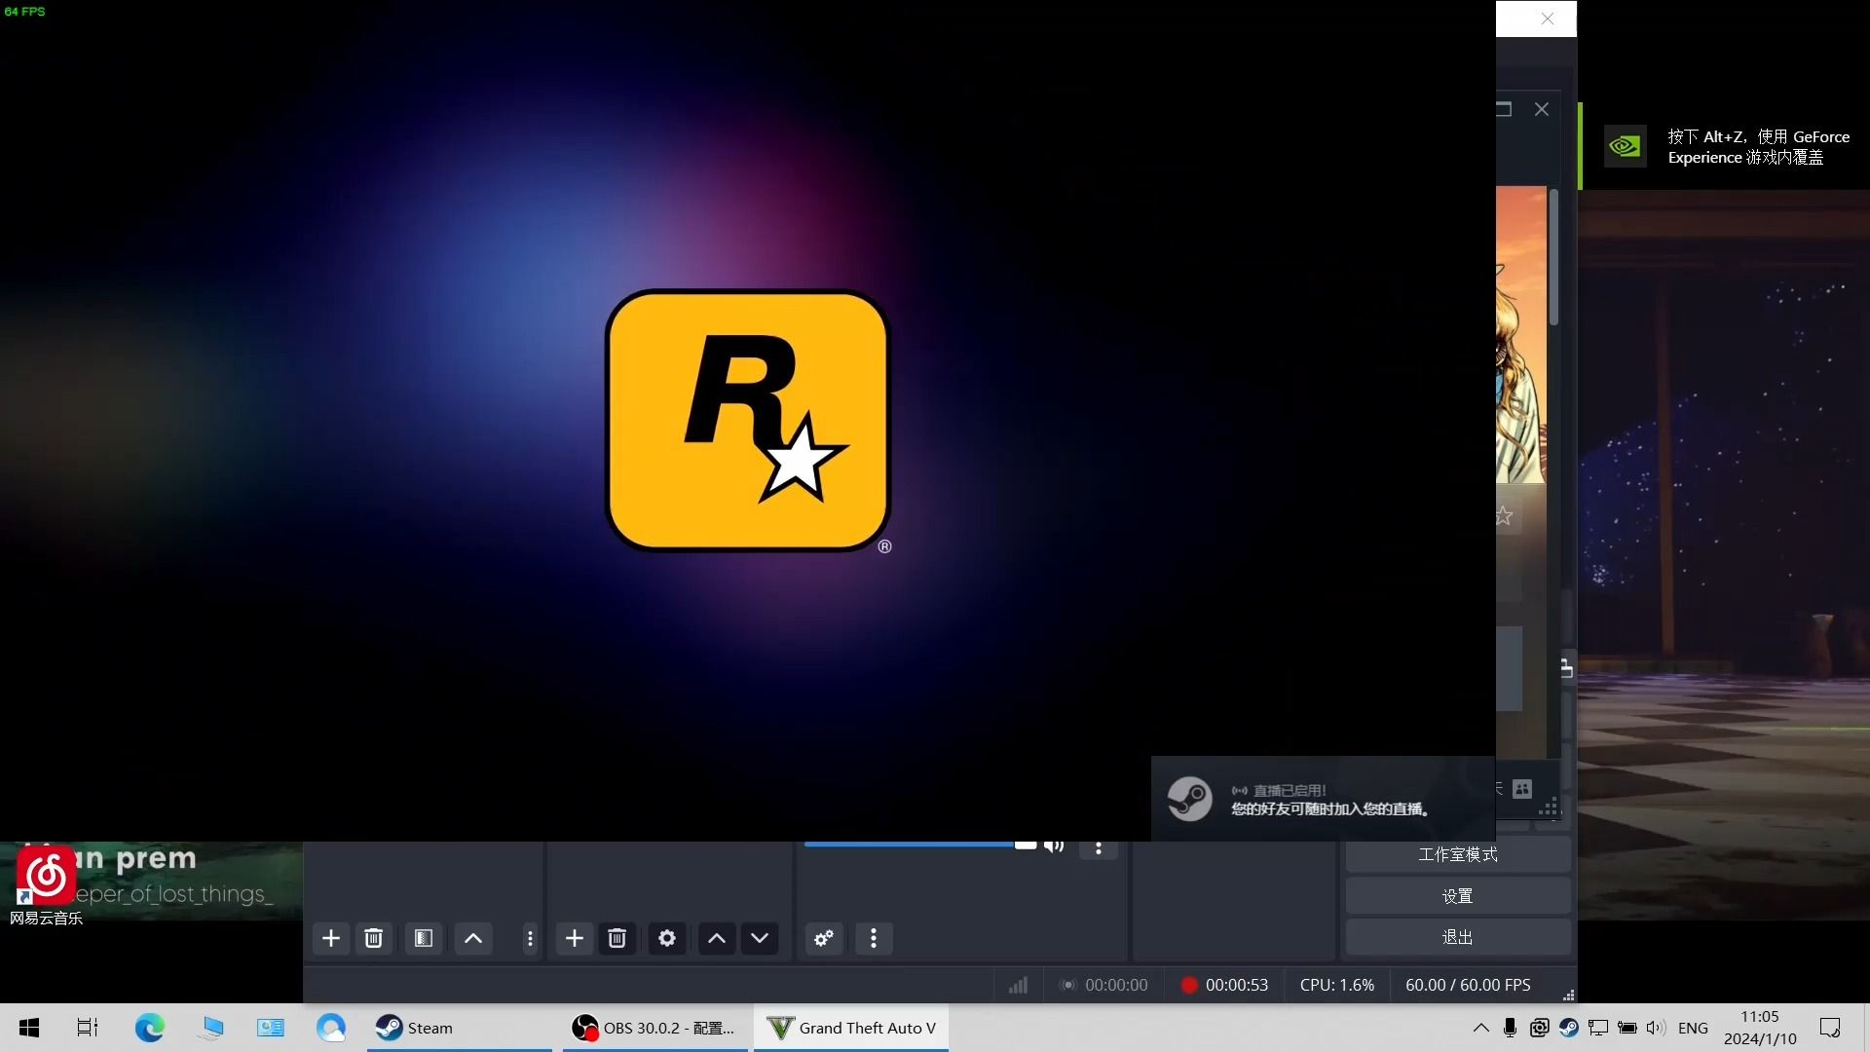Screen dimensions: 1870x1052
Task: Open advanced audio properties gears icon
Action: (824, 938)
